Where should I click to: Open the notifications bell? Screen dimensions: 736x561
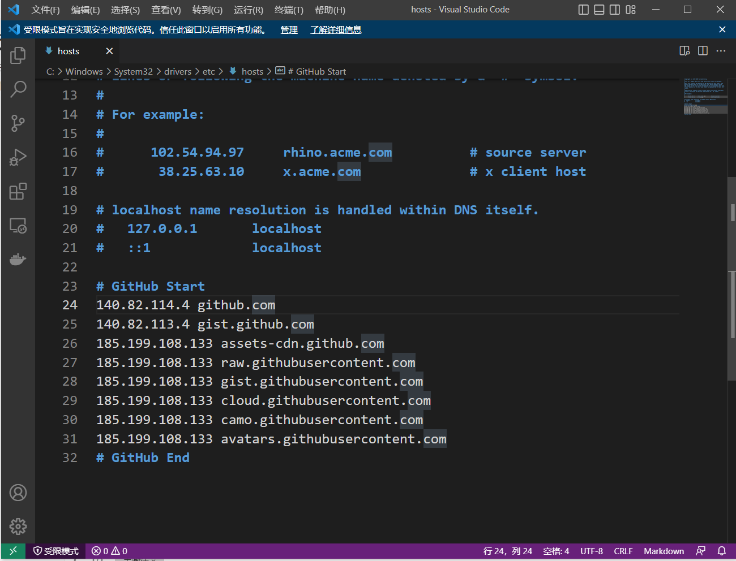(x=722, y=551)
